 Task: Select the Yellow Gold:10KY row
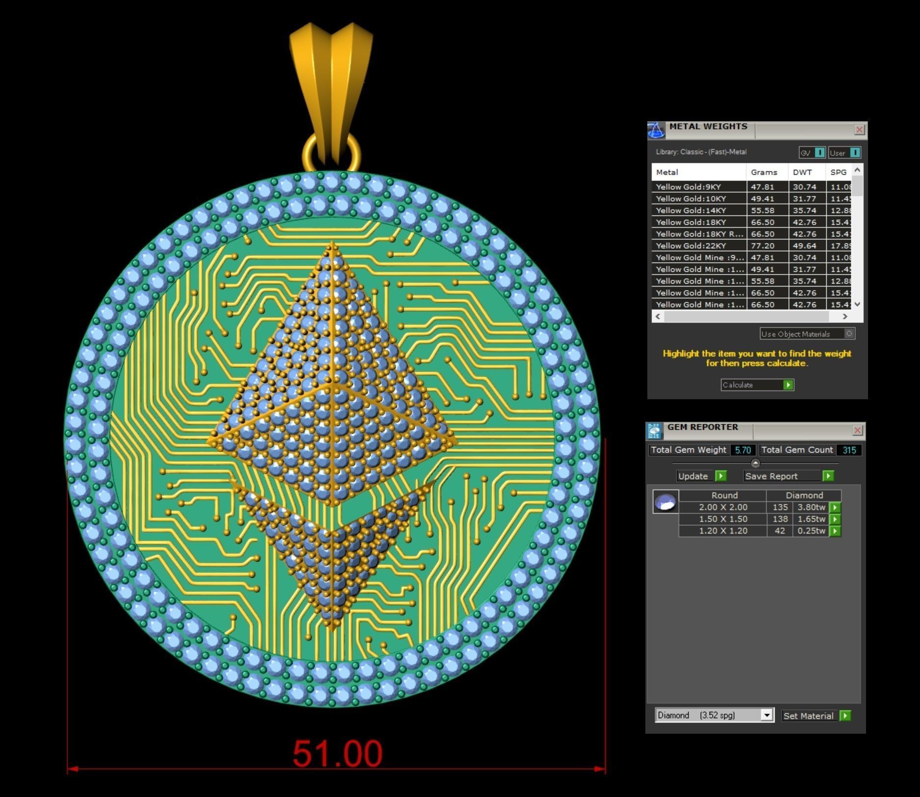tap(752, 199)
